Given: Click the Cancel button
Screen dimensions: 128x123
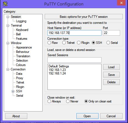Looking at the screenshot, I should coord(111,116).
